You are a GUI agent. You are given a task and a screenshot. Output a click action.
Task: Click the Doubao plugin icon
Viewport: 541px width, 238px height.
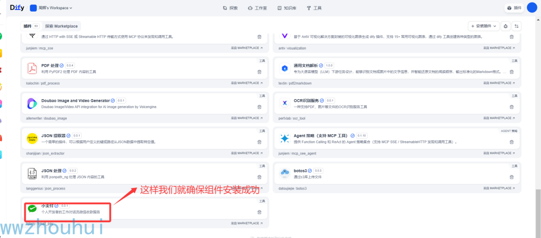[x=32, y=104]
